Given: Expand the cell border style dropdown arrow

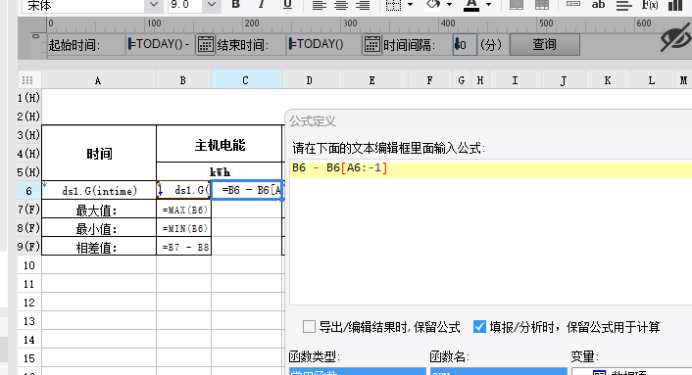Looking at the screenshot, I should point(410,5).
